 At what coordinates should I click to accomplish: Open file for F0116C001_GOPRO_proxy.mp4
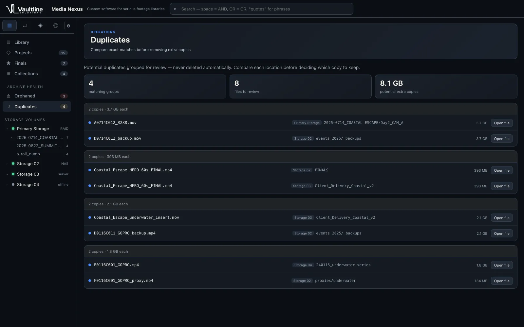point(502,281)
